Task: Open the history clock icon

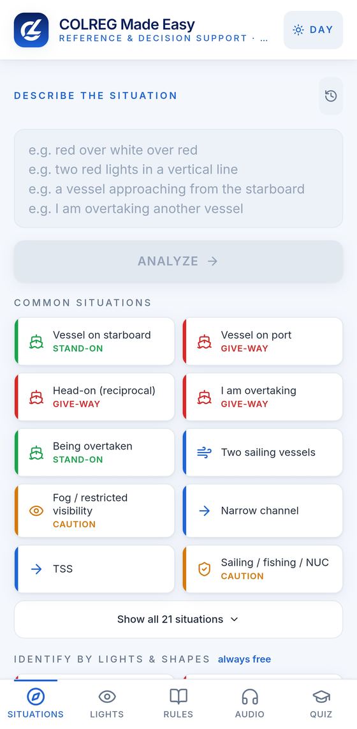Action: [330, 96]
